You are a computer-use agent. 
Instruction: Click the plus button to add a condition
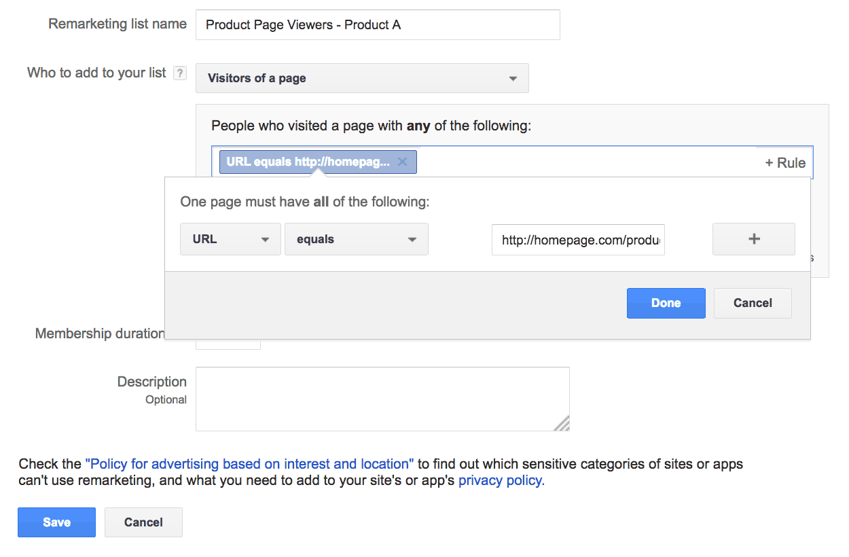point(753,239)
